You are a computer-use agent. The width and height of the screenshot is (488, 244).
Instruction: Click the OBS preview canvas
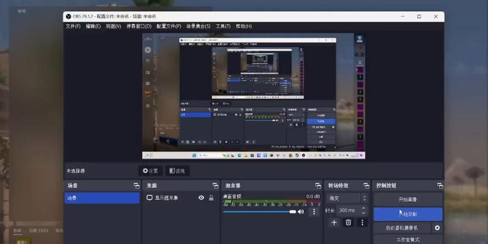point(253,96)
